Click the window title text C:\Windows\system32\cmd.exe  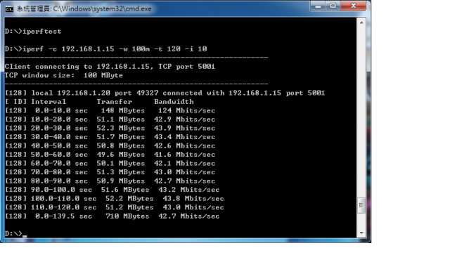[x=102, y=9]
